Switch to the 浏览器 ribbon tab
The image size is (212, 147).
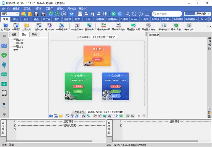pos(67,19)
